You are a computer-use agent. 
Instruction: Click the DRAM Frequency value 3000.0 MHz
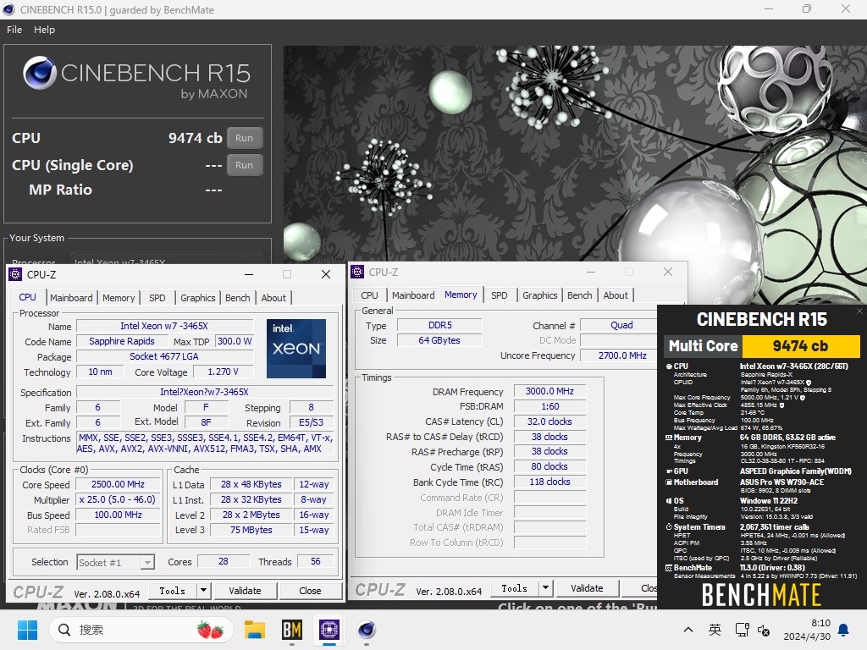point(549,391)
